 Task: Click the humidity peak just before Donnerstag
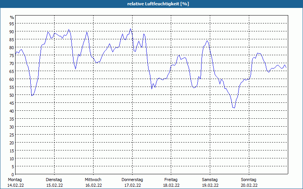[x=130, y=29]
